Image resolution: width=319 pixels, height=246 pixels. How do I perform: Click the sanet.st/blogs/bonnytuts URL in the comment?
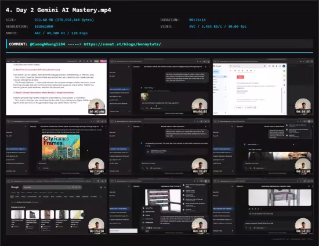coord(122,44)
